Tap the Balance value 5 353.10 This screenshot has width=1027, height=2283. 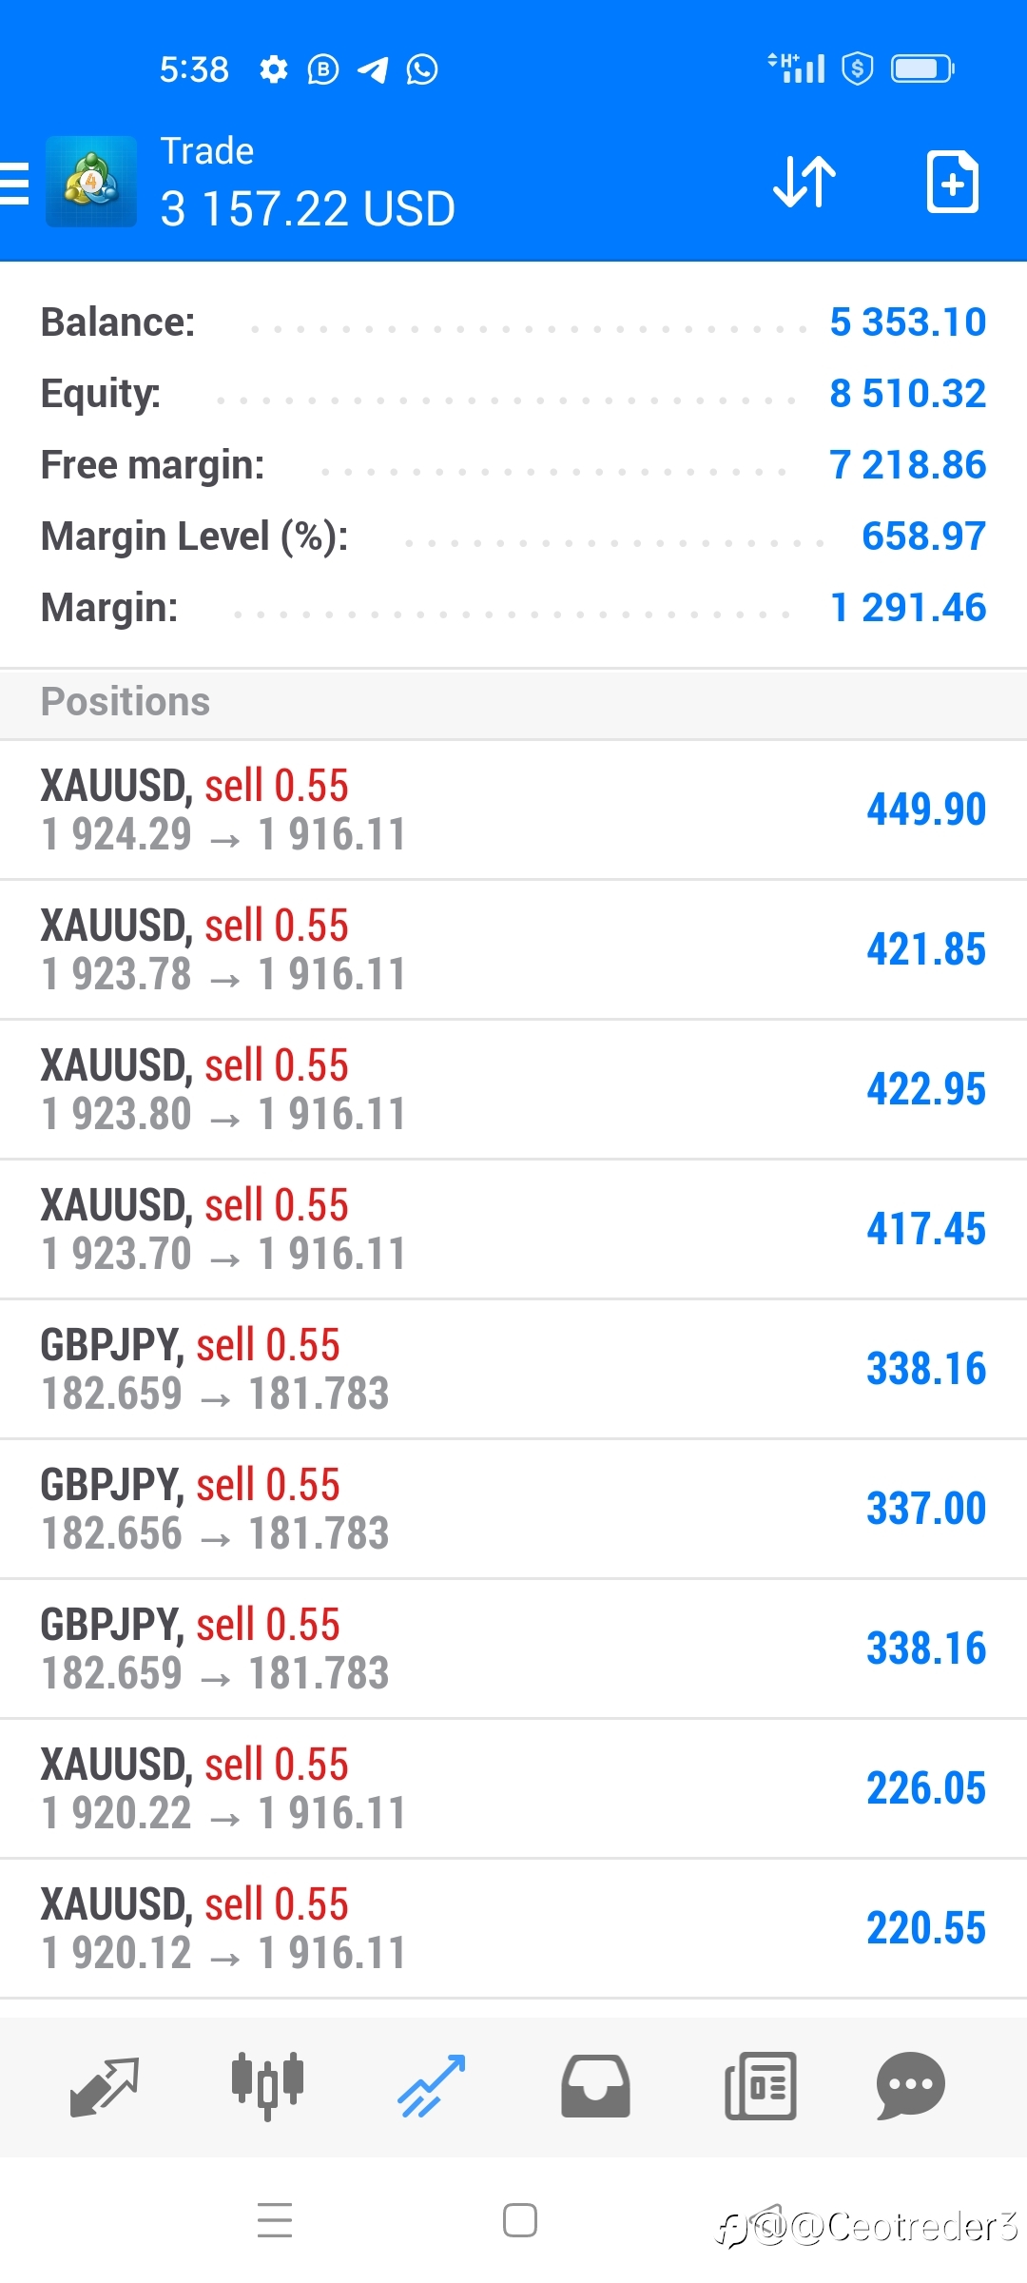(x=908, y=322)
